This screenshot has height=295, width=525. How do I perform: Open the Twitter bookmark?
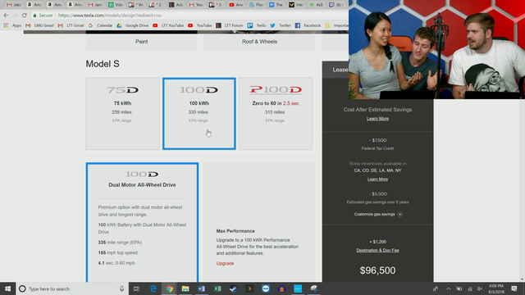click(x=281, y=25)
